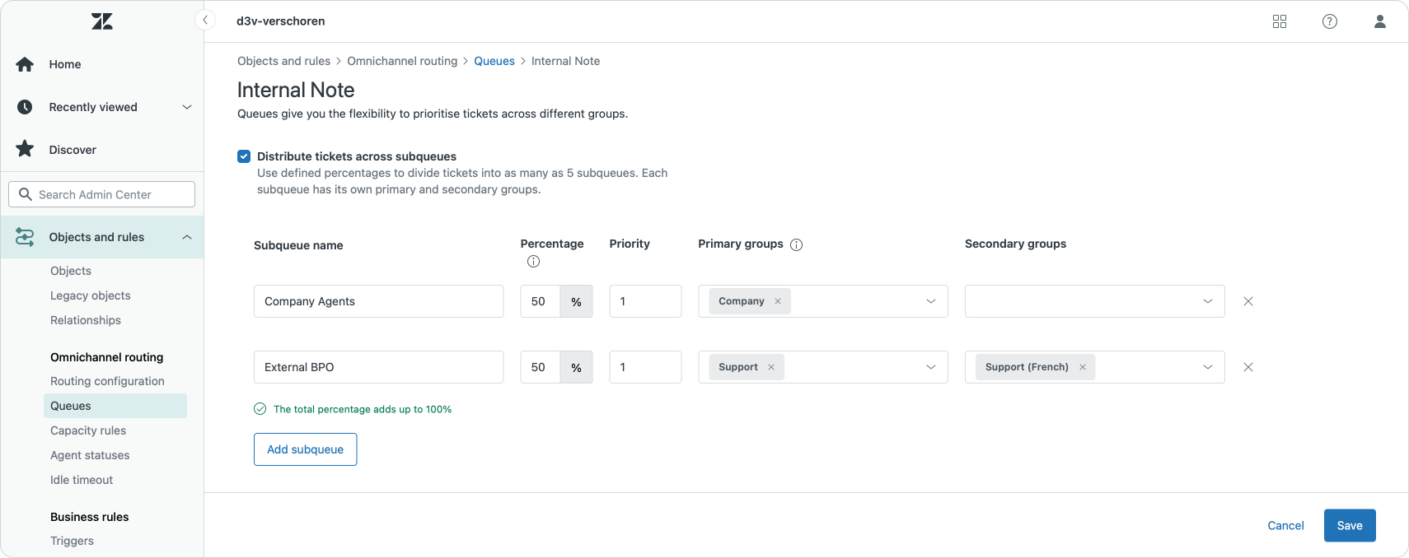The height and width of the screenshot is (558, 1409).
Task: Delete the External BPO subqueue row
Action: click(1248, 367)
